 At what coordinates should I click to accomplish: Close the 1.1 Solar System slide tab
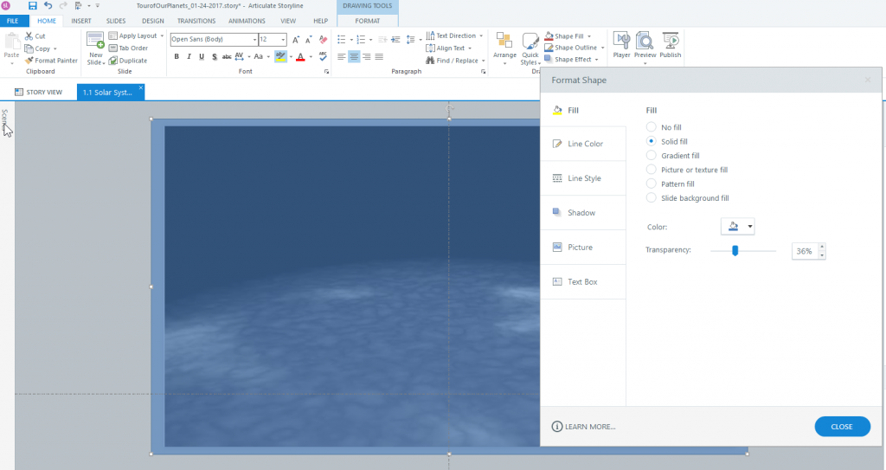tap(141, 87)
